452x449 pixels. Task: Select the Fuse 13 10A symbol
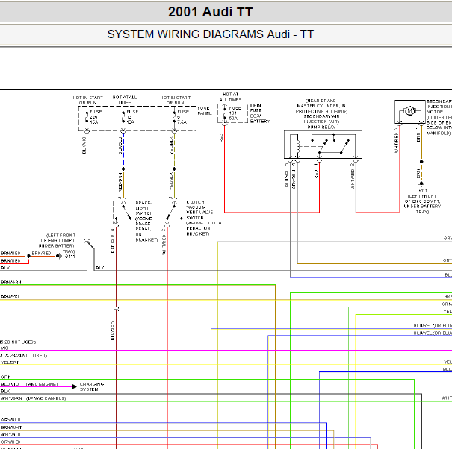coord(123,117)
